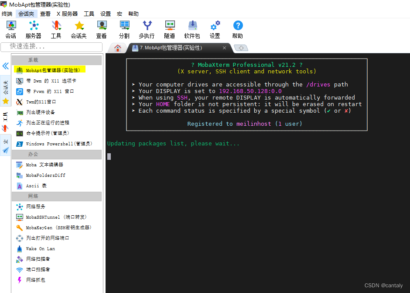Open the Tunneling (隧道) tool
Image resolution: width=410 pixels, height=293 pixels.
(170, 29)
